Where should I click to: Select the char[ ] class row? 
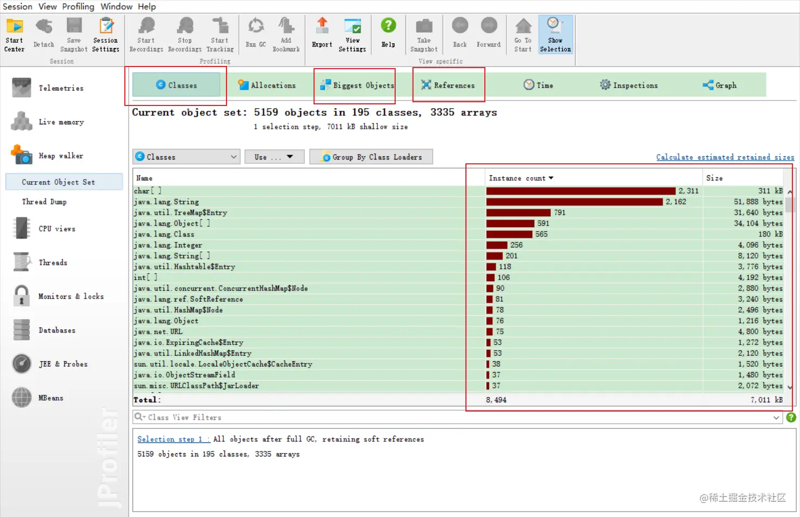point(458,191)
